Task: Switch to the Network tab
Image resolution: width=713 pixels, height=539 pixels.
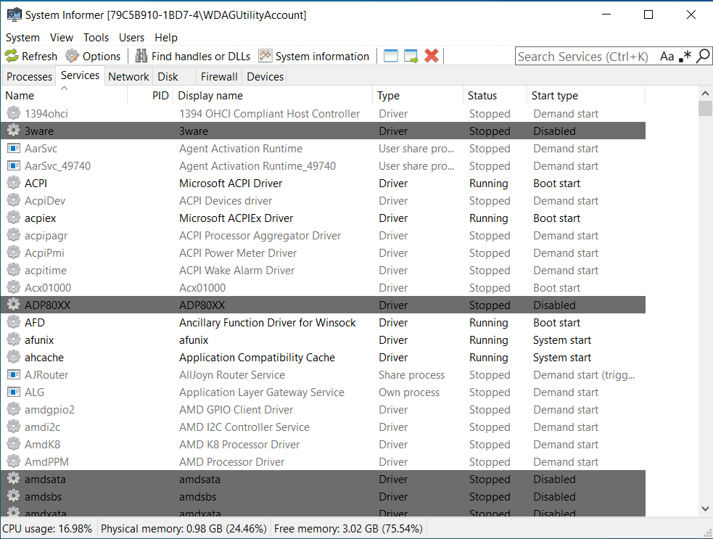Action: pyautogui.click(x=128, y=76)
